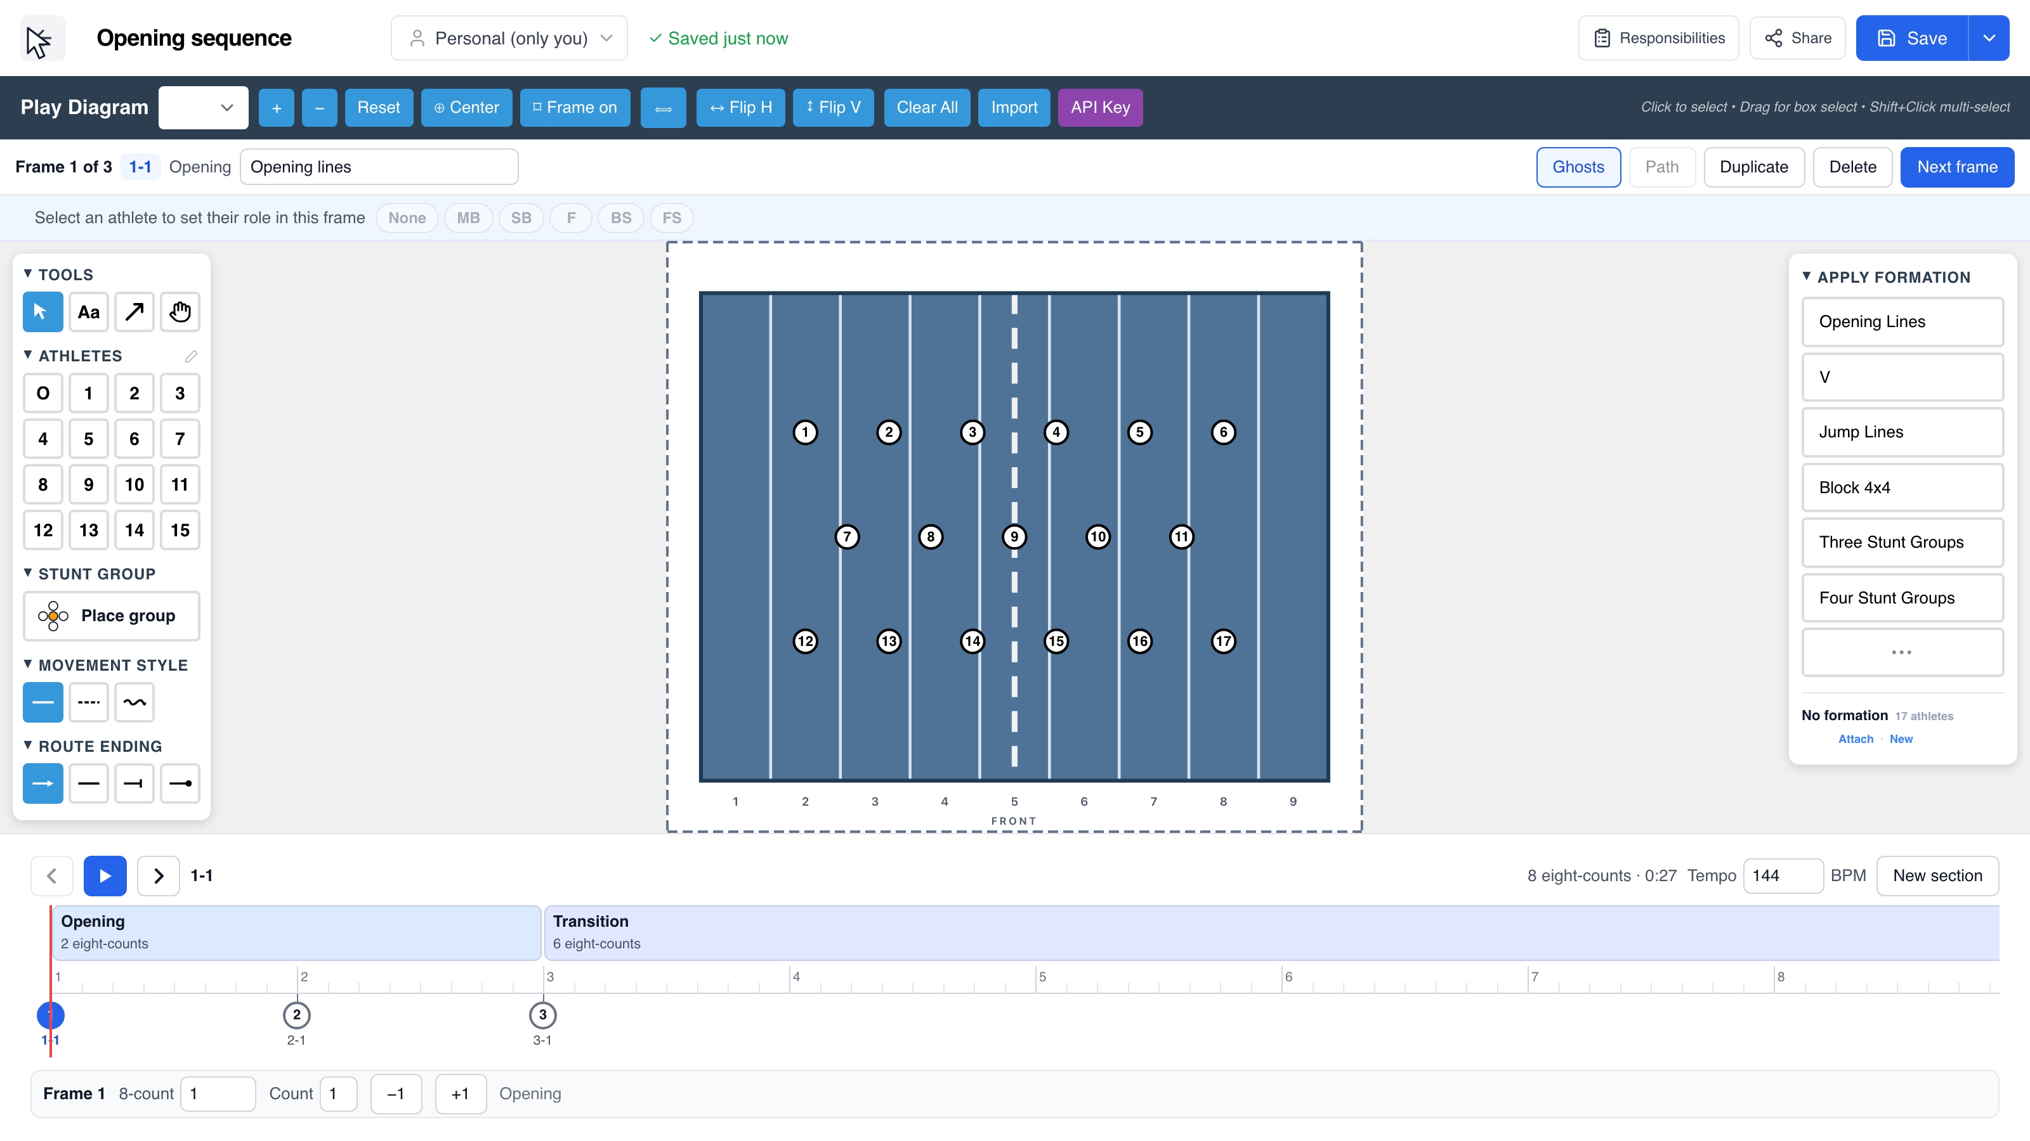Toggle Frame on button
Image resolution: width=2030 pixels, height=1141 pixels.
(575, 107)
